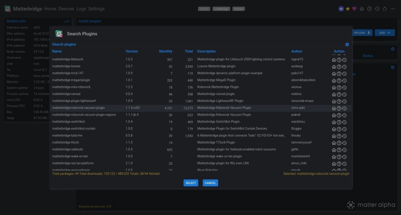Open history icon for rinnv.spkt roborock-vacuum-plugin row
Viewport: 401px width, 215px height.
coord(344,108)
